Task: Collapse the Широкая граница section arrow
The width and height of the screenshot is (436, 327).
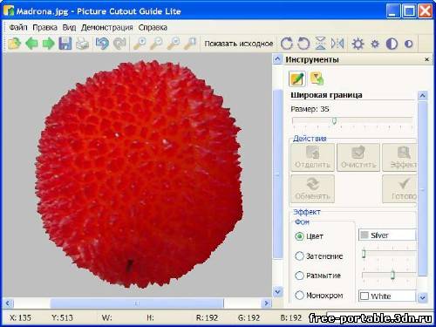Action: 423,95
